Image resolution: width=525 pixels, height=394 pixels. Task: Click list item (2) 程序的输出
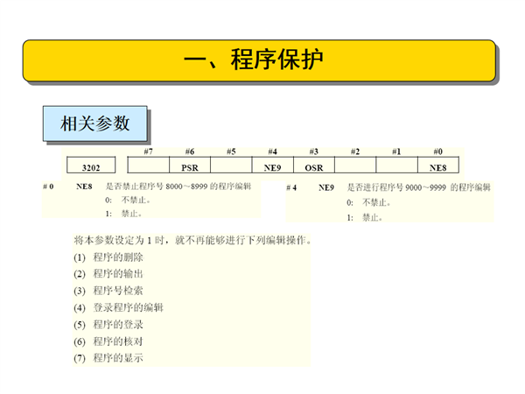coord(109,274)
